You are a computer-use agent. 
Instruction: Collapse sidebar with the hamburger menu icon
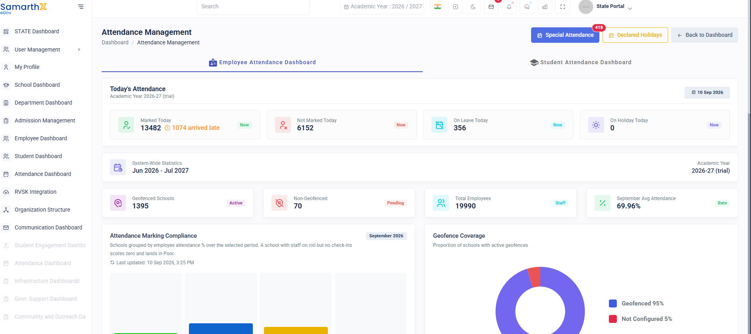point(81,7)
